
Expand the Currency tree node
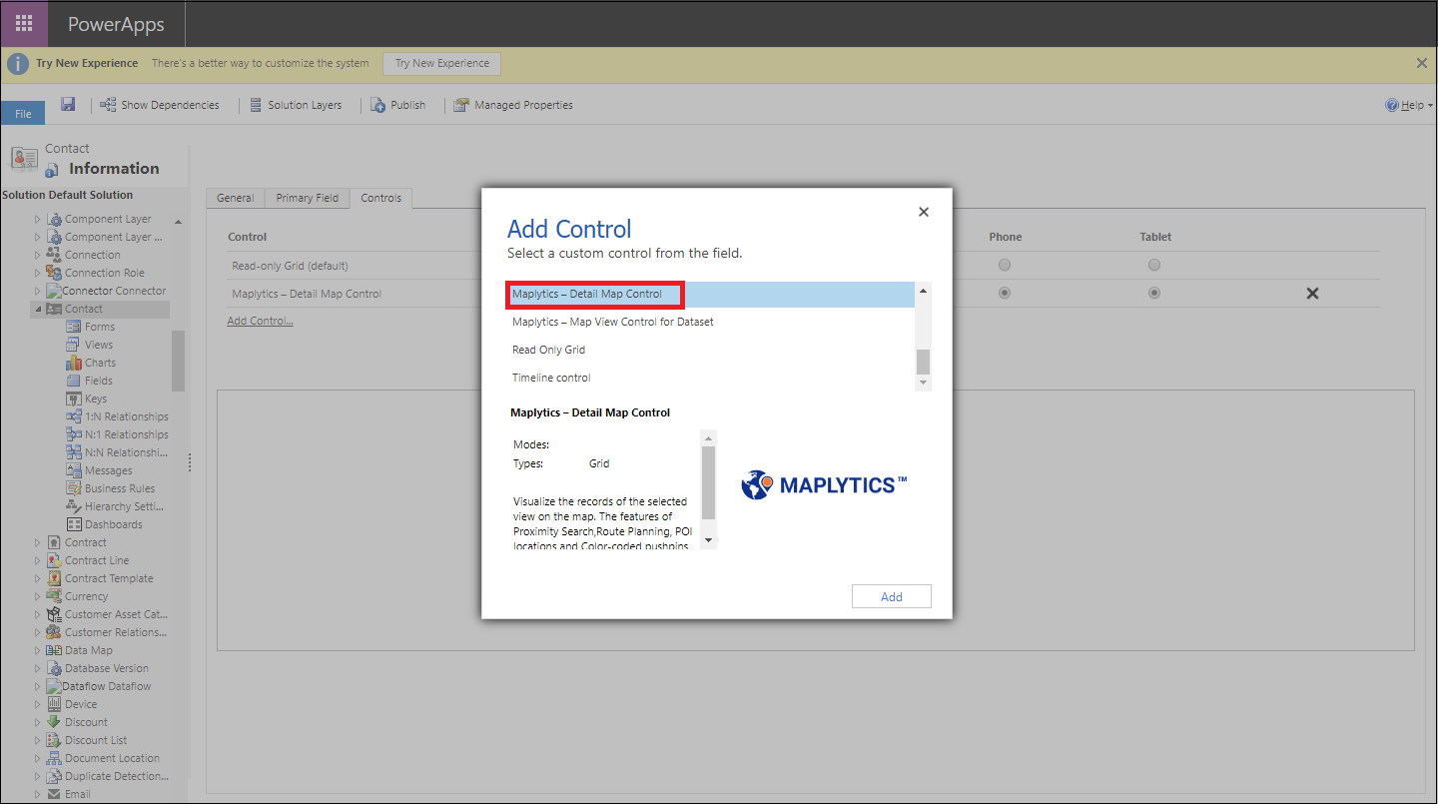pyautogui.click(x=38, y=596)
